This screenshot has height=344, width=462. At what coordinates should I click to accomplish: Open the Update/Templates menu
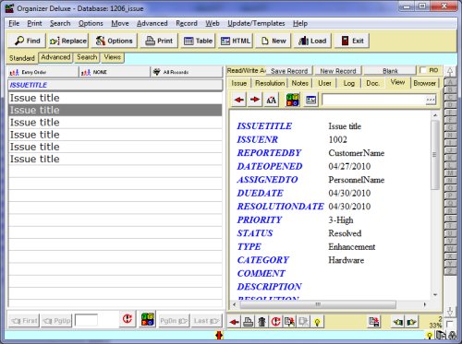[256, 23]
